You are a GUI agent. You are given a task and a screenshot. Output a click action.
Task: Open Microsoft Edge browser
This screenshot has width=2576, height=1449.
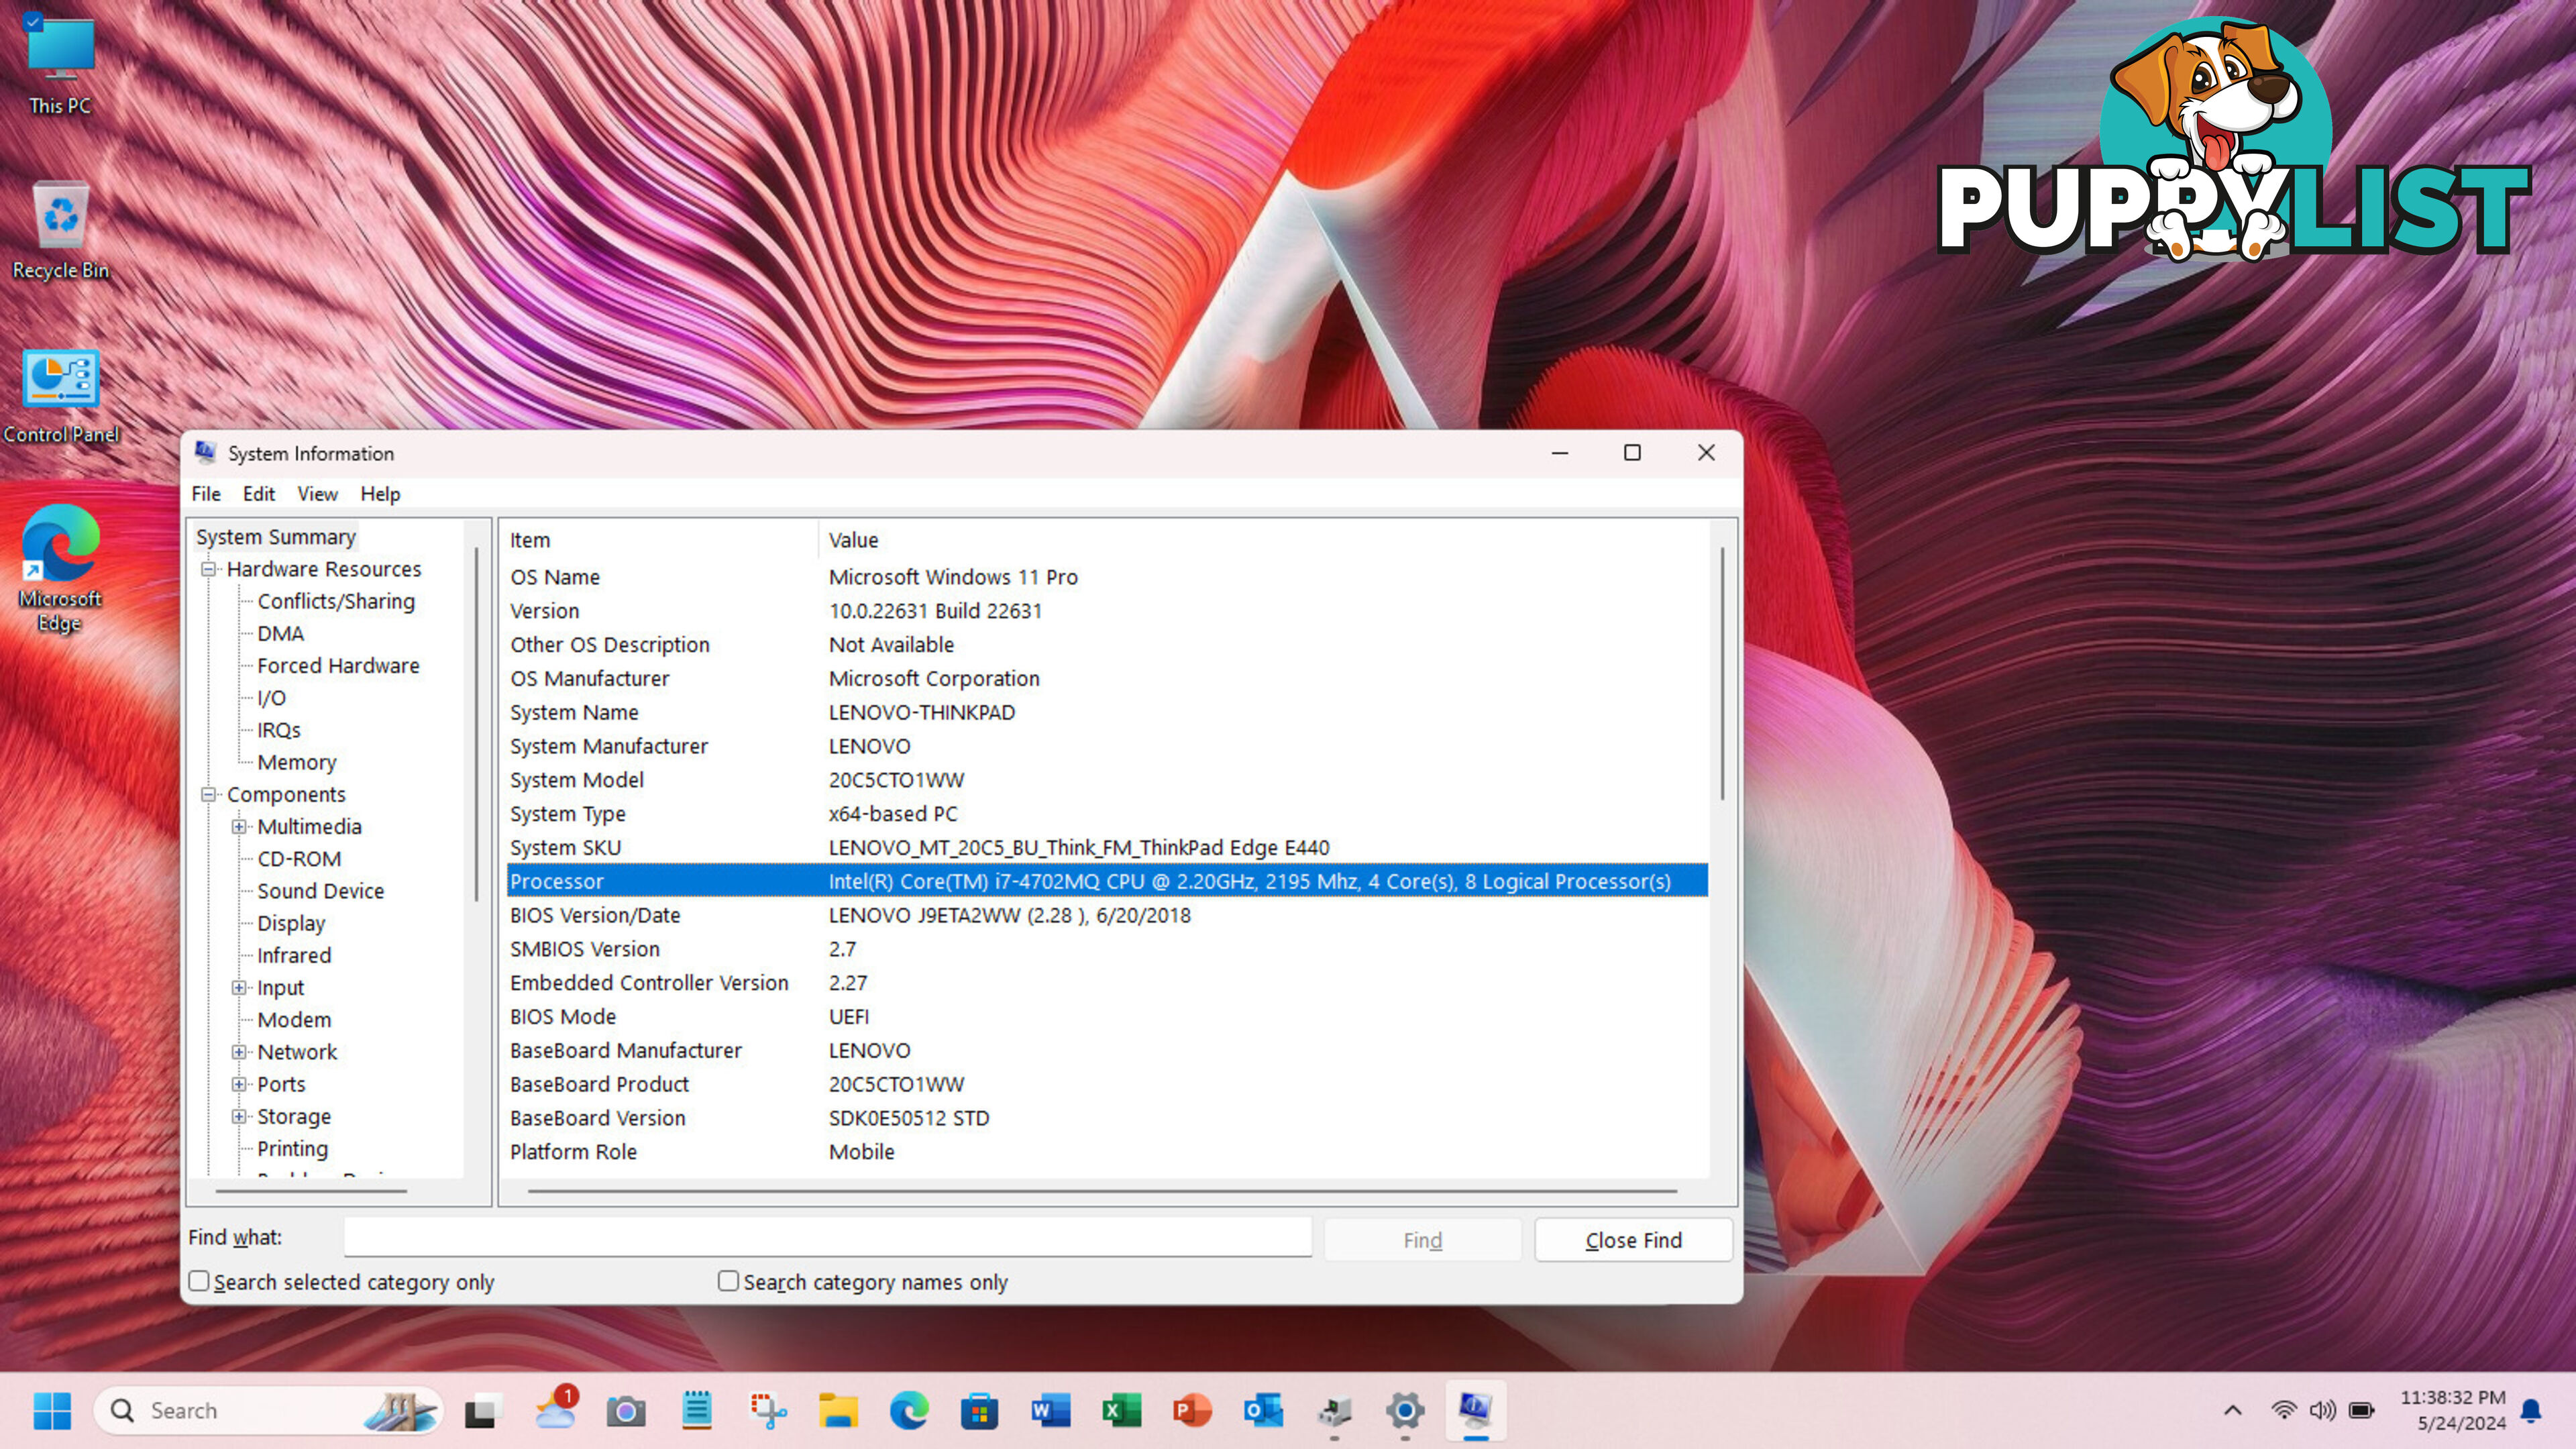tap(62, 557)
